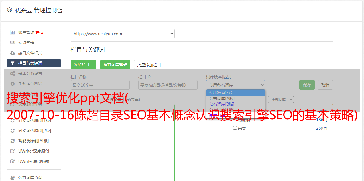The height and width of the screenshot is (181, 364).
Task: Click the cloud upload icon for 接口文件相关
Action: click(x=13, y=53)
